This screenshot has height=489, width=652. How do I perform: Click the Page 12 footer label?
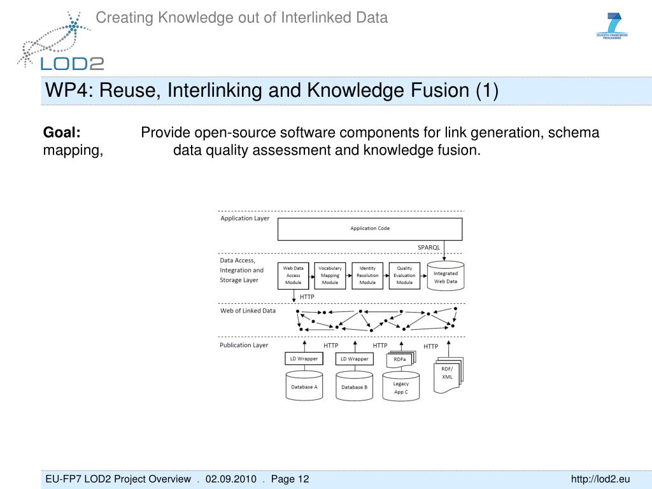(290, 479)
